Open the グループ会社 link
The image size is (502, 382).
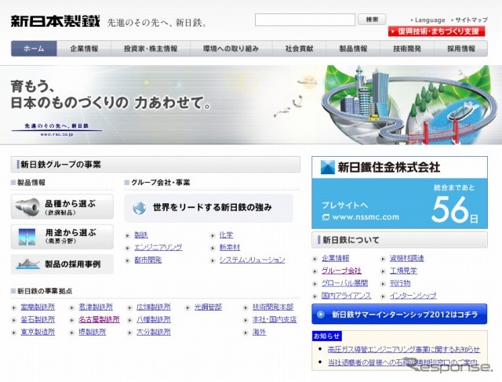341,271
